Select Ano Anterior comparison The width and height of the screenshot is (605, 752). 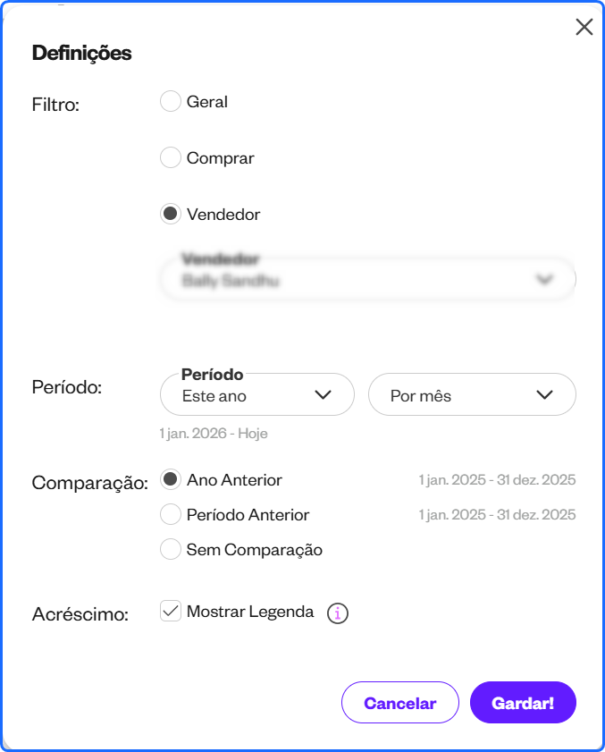pos(170,479)
